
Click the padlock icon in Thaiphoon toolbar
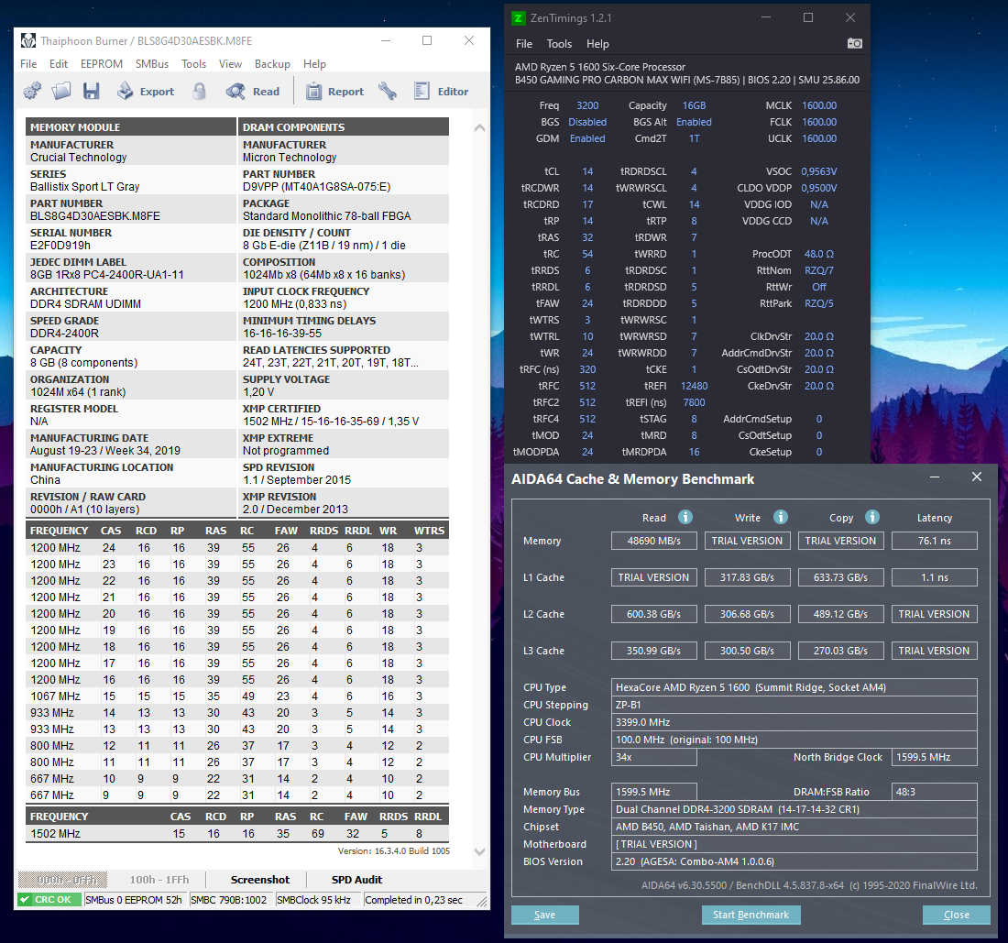coord(199,92)
